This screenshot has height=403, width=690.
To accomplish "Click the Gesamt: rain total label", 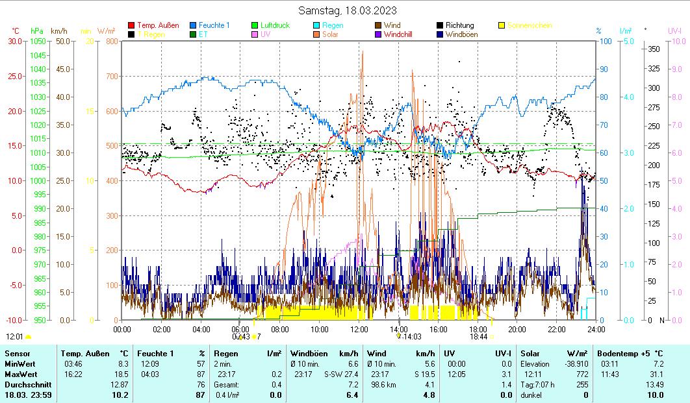I will (226, 385).
